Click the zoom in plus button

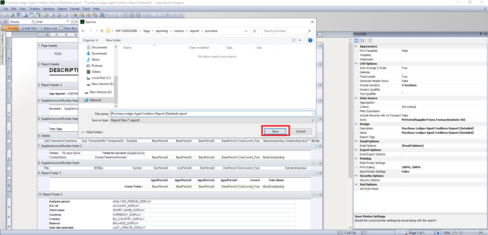(481, 233)
